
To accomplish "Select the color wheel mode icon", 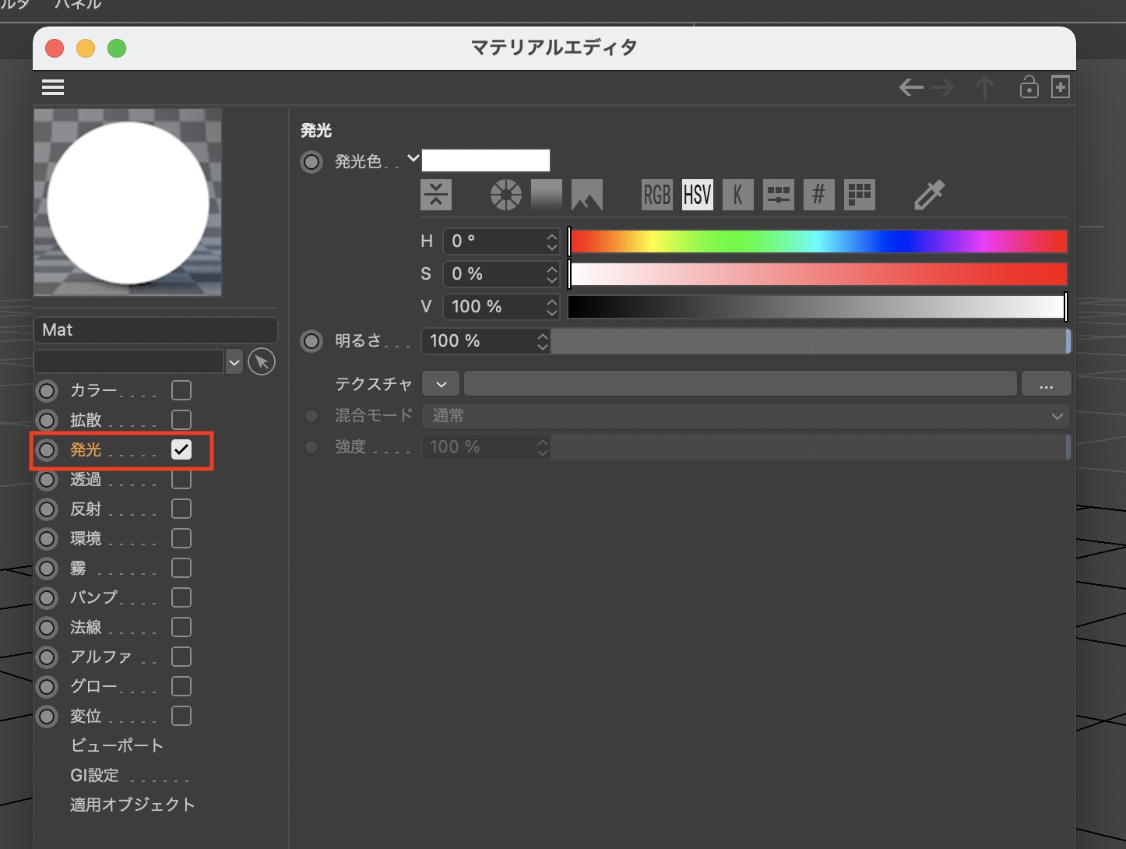I will 505,195.
